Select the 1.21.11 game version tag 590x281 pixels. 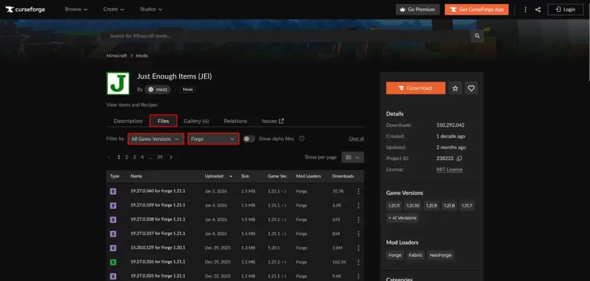pyautogui.click(x=394, y=206)
